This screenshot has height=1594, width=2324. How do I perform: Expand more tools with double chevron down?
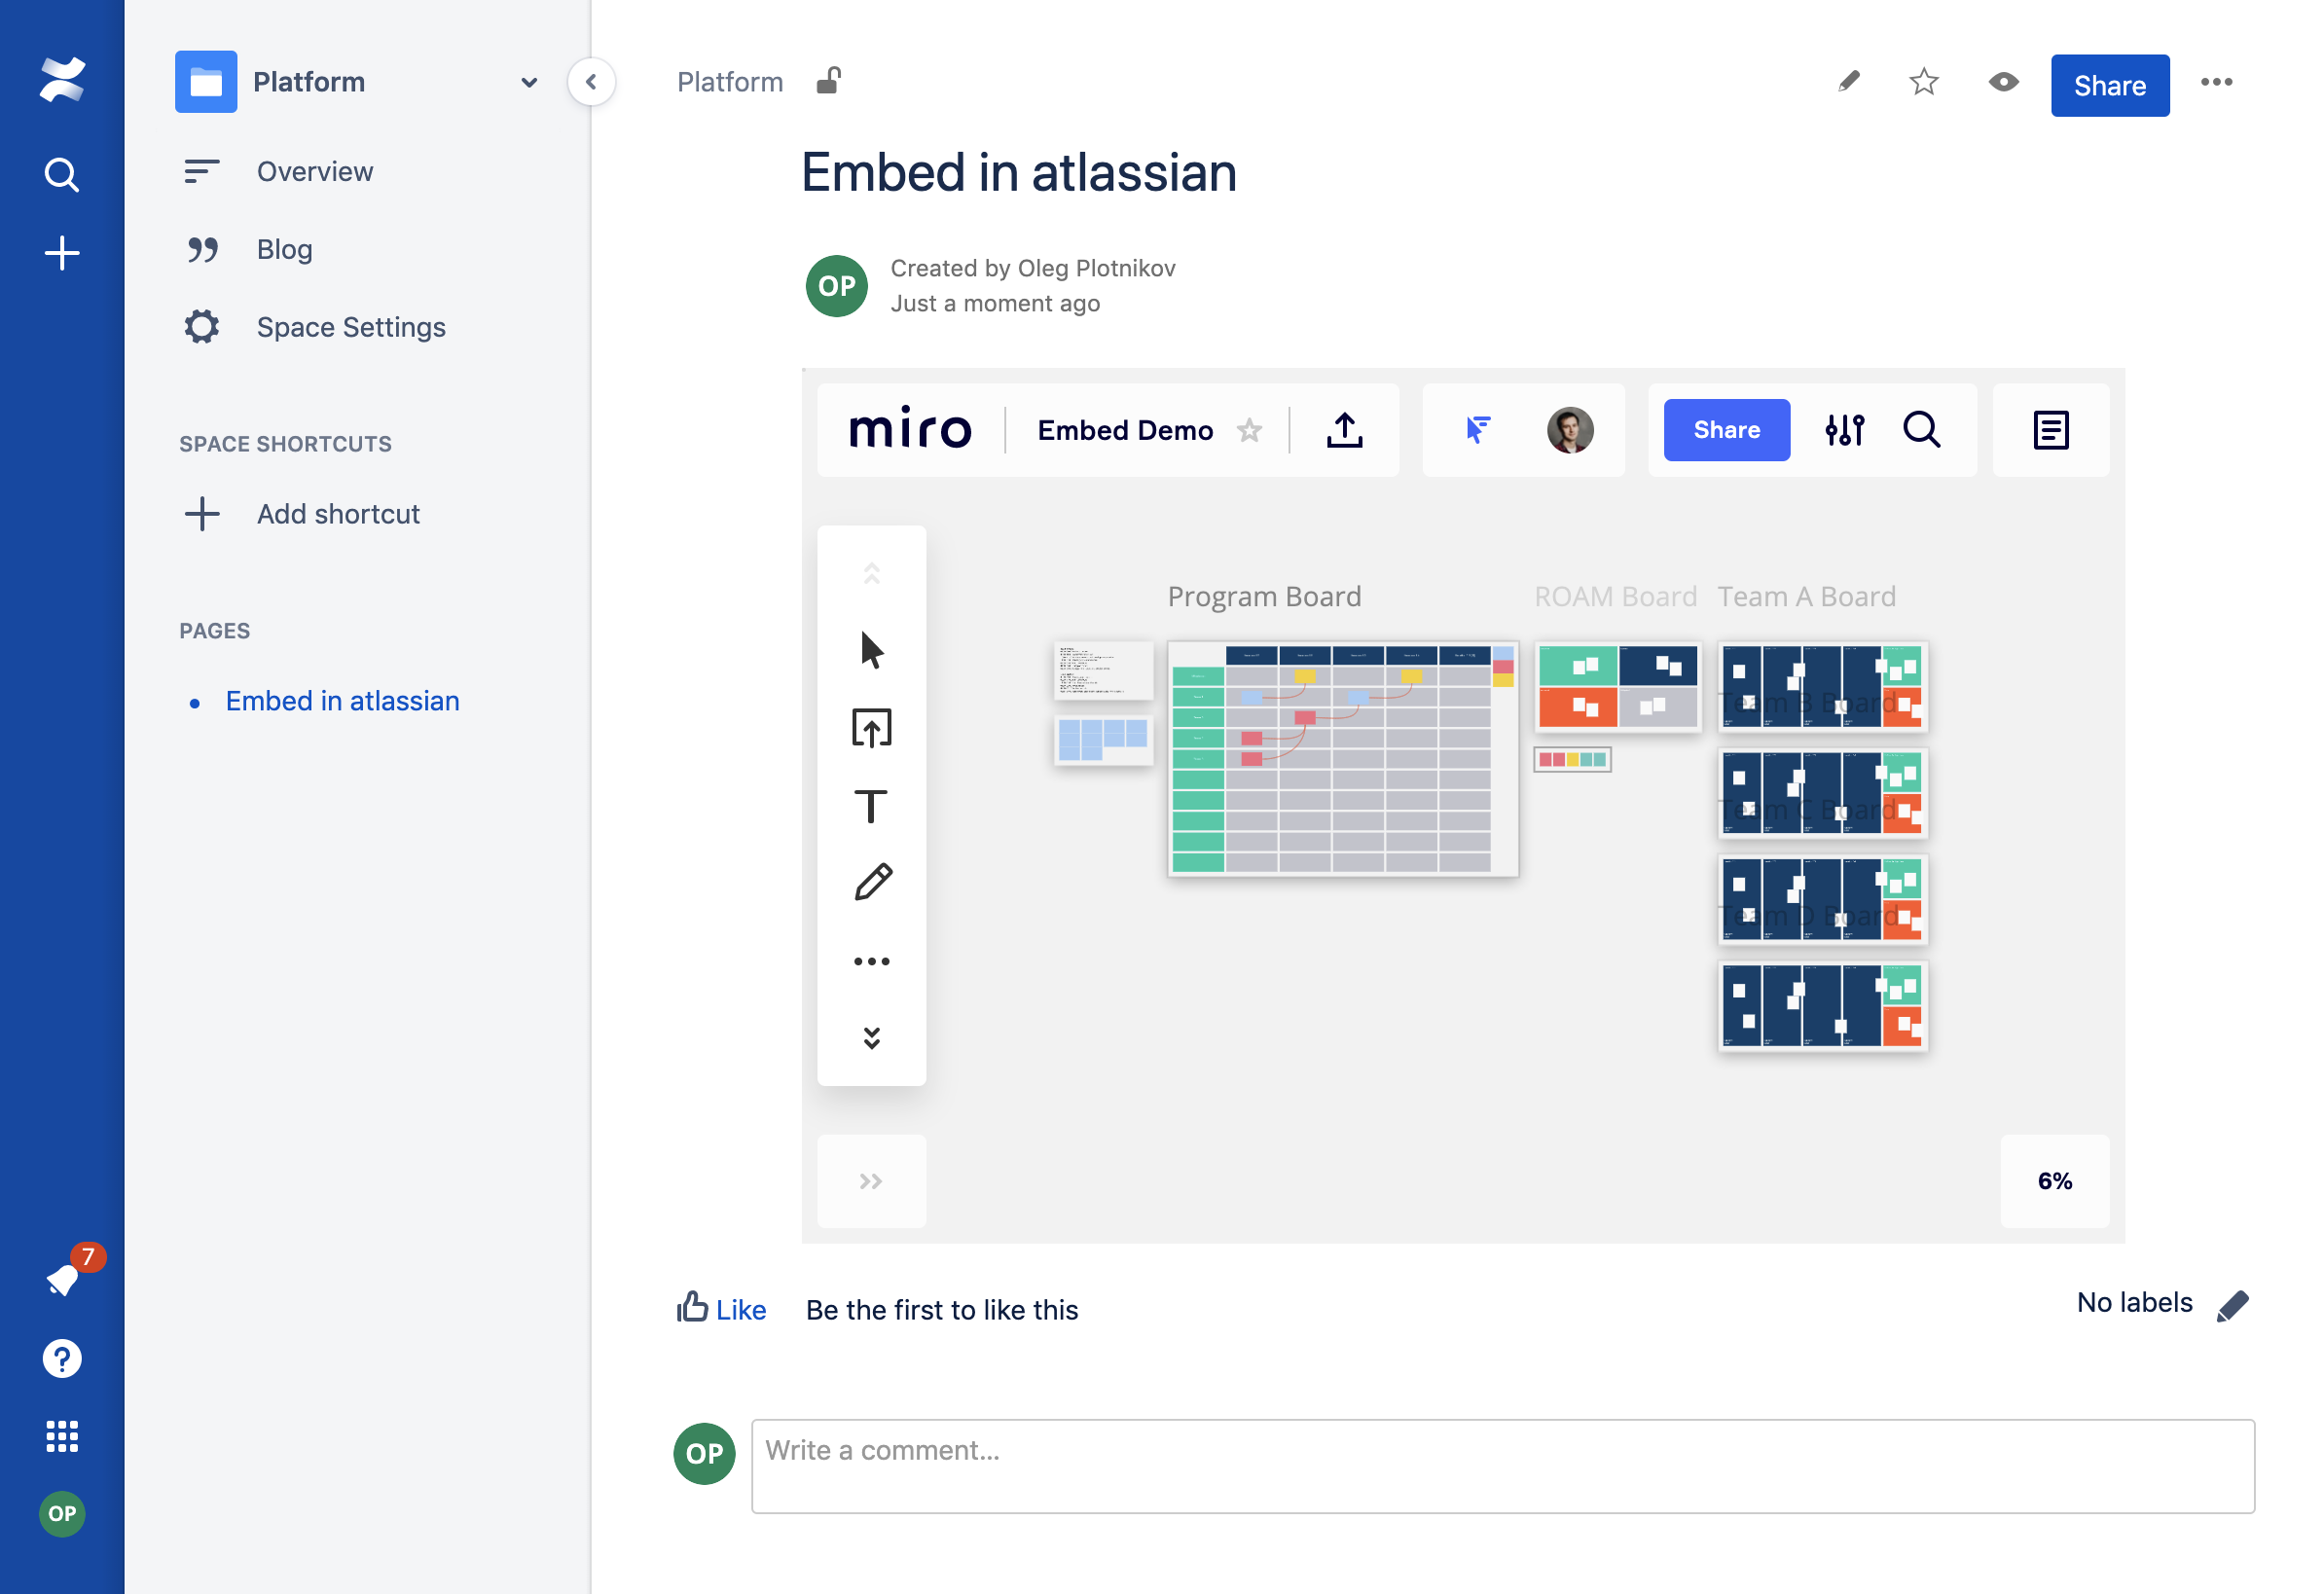(x=871, y=1038)
